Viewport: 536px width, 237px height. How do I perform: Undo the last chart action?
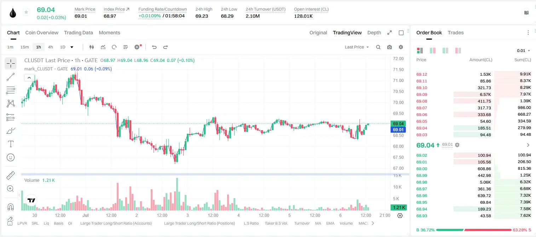154,47
